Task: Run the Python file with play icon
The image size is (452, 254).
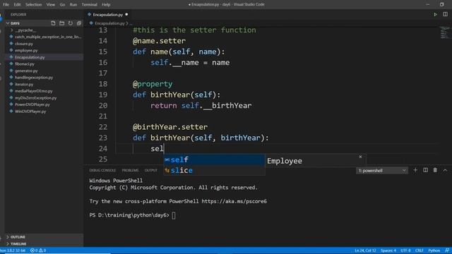Action: point(435,14)
